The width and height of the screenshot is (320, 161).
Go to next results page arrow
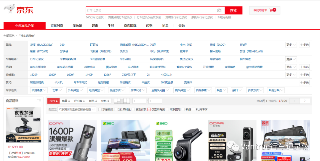305,101
